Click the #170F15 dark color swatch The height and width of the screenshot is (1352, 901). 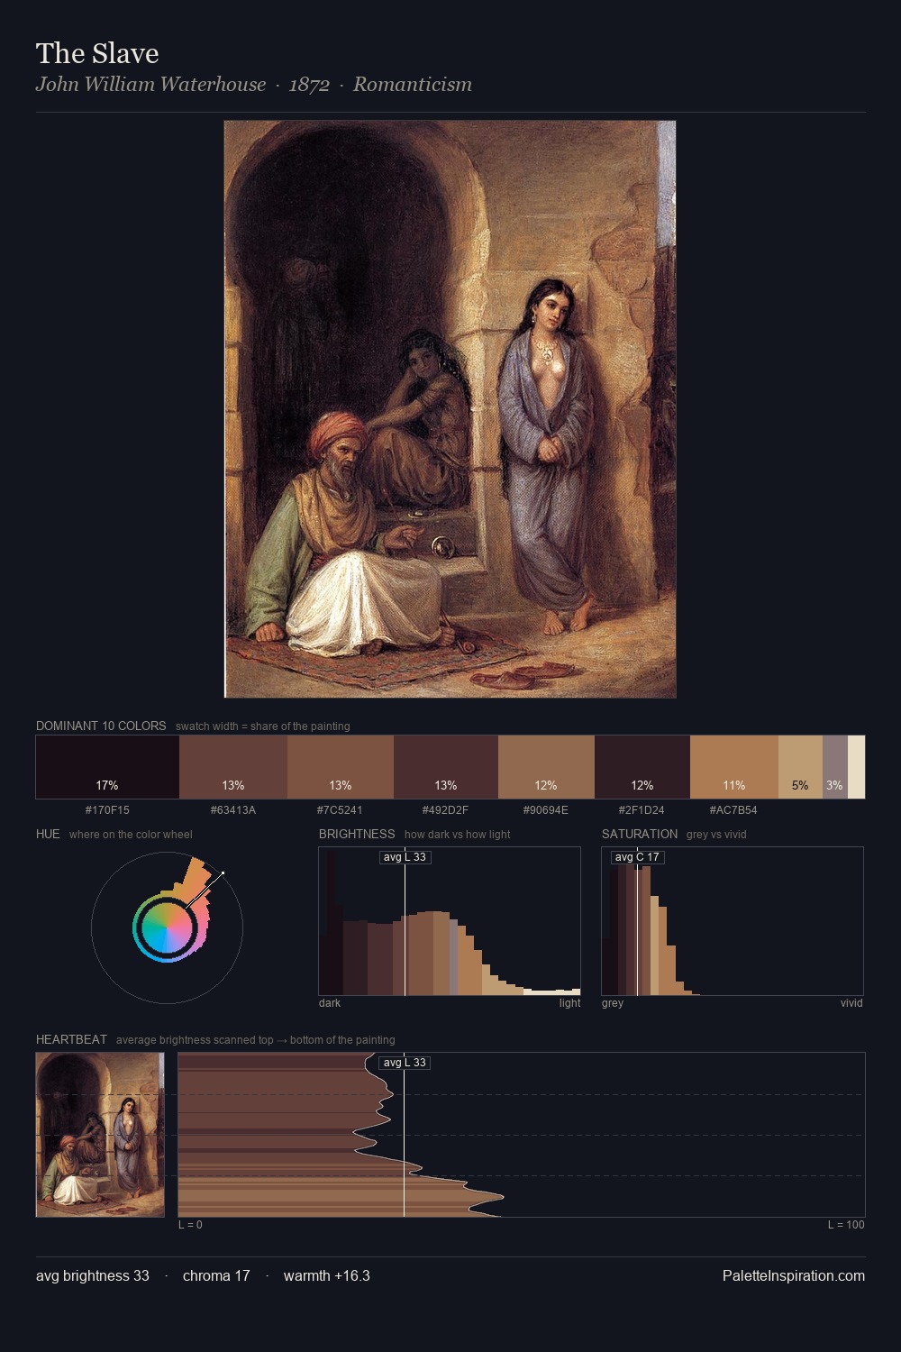click(x=107, y=767)
